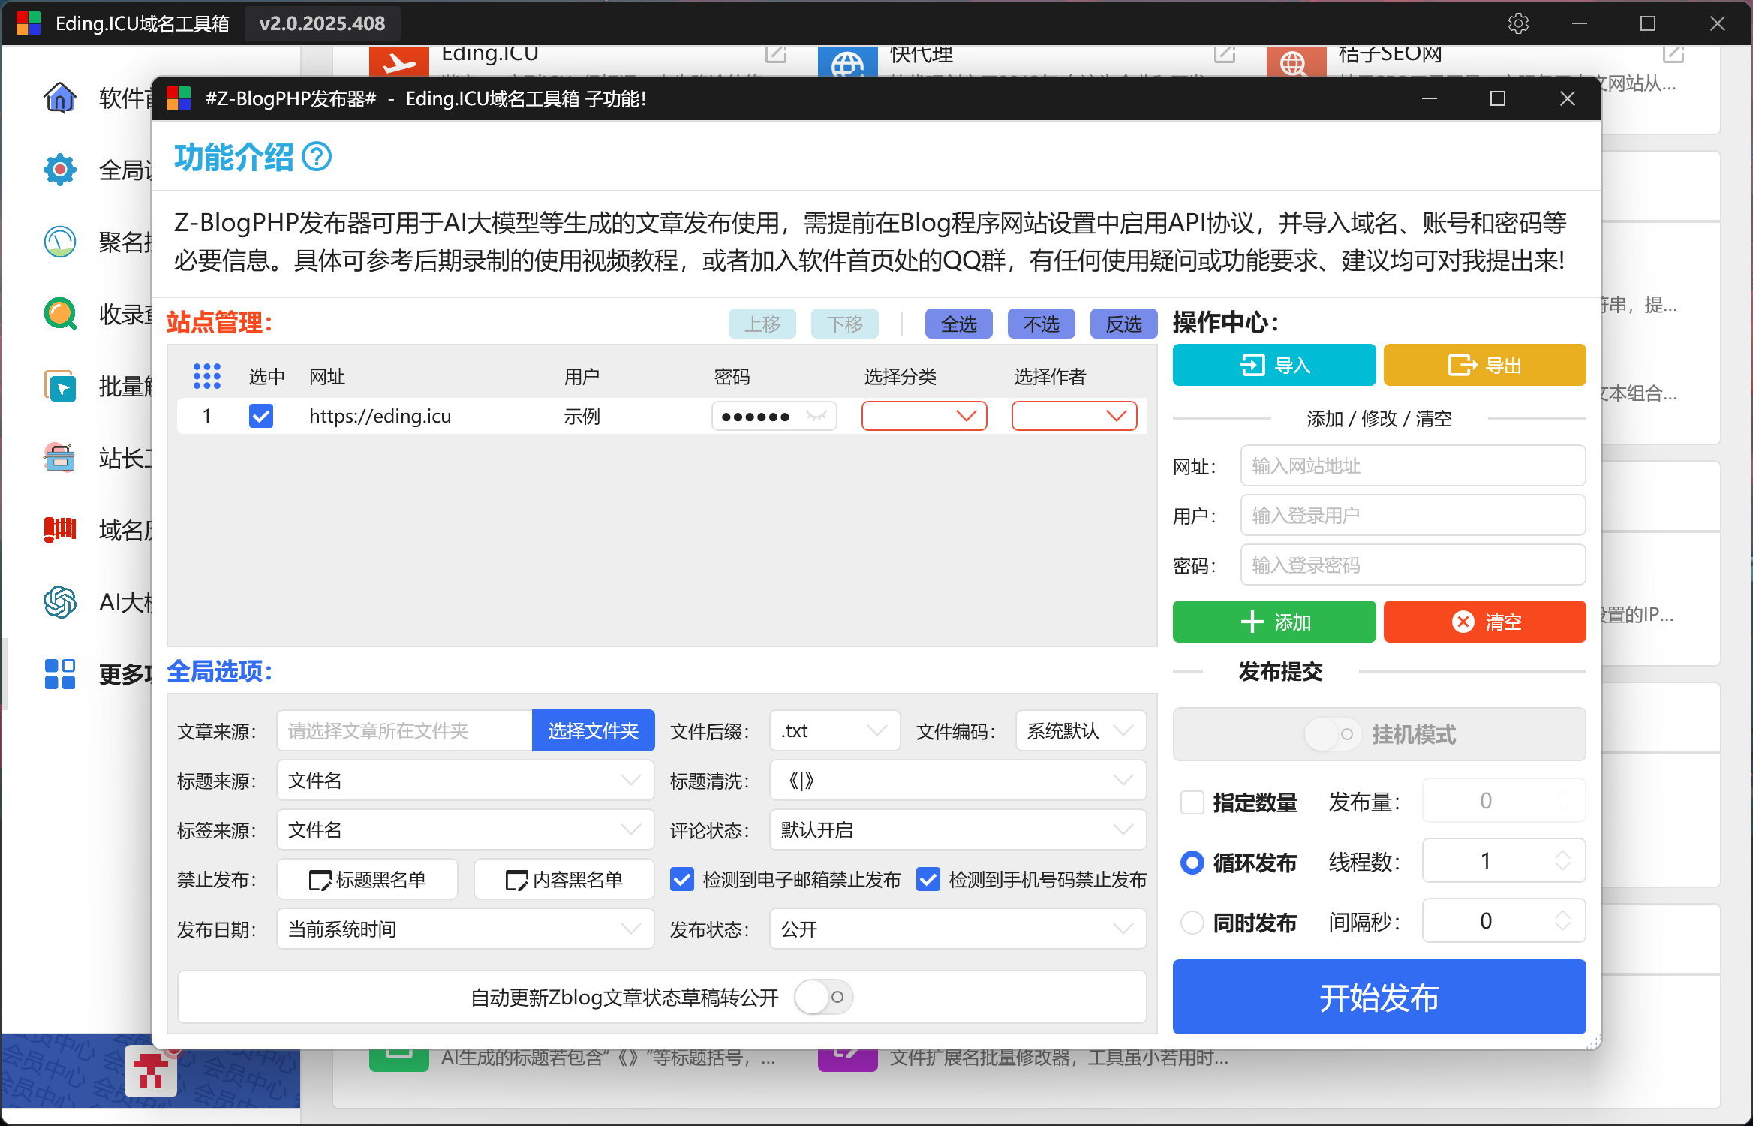The height and width of the screenshot is (1126, 1753).
Task: Open external link icon on 快代理 card
Action: click(1225, 53)
